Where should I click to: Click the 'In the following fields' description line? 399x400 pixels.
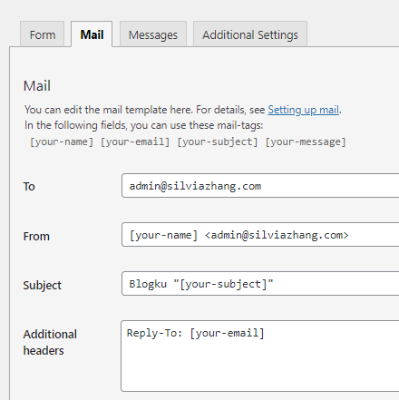pos(144,125)
